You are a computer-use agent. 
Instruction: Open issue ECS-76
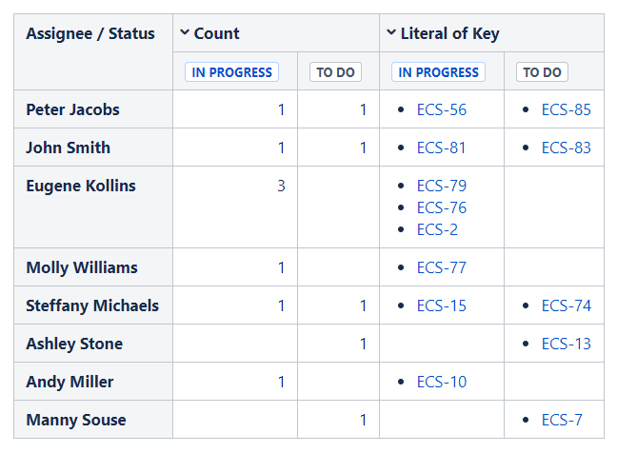442,207
